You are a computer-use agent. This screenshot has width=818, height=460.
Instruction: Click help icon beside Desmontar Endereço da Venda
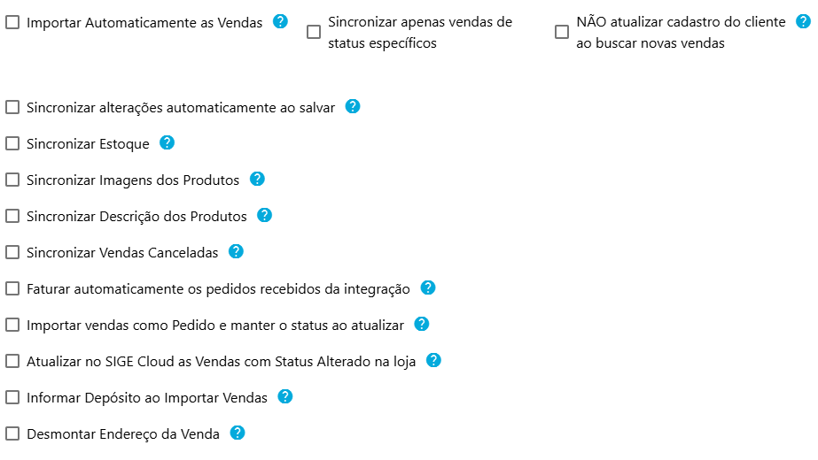(x=238, y=433)
